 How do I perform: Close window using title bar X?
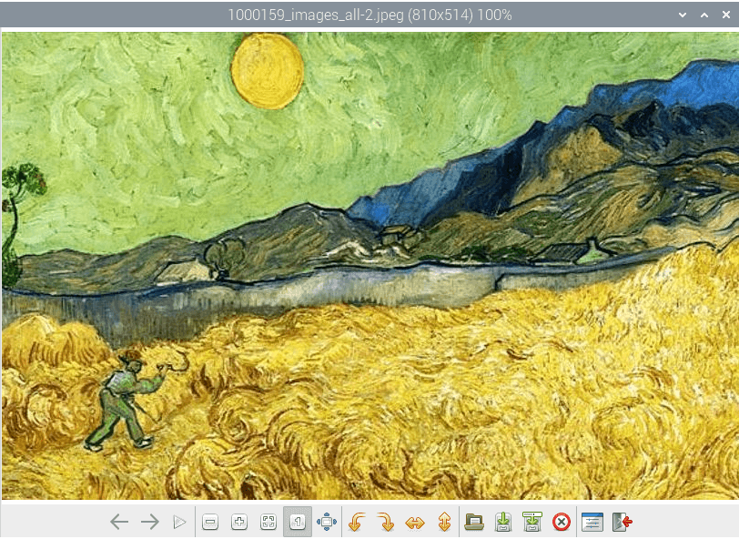tap(726, 15)
